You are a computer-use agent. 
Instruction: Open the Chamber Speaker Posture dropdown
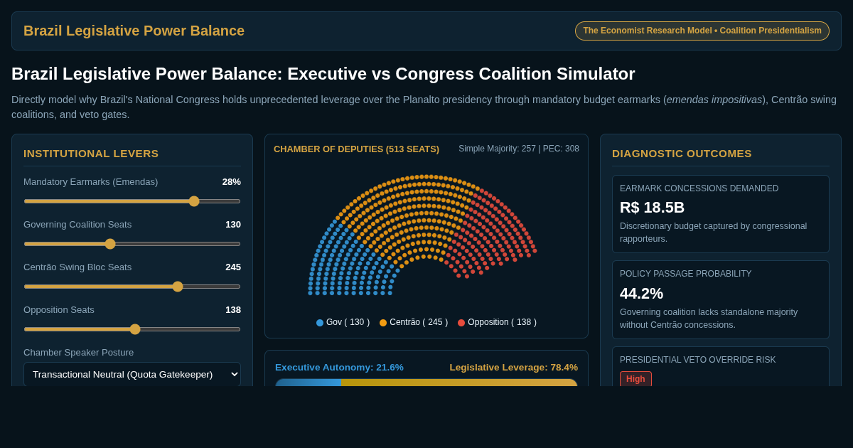click(x=132, y=374)
